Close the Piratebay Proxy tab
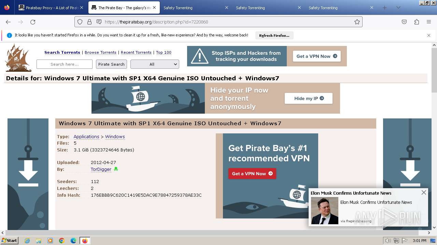 coord(82,7)
